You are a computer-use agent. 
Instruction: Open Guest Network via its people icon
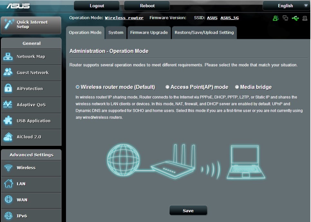point(8,73)
